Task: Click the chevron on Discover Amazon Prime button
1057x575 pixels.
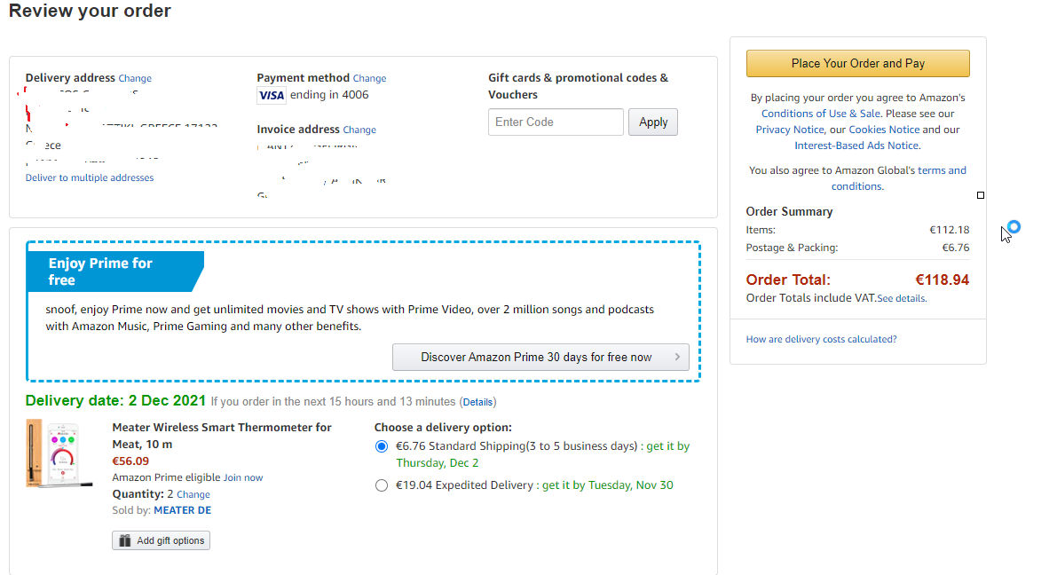Action: coord(677,357)
